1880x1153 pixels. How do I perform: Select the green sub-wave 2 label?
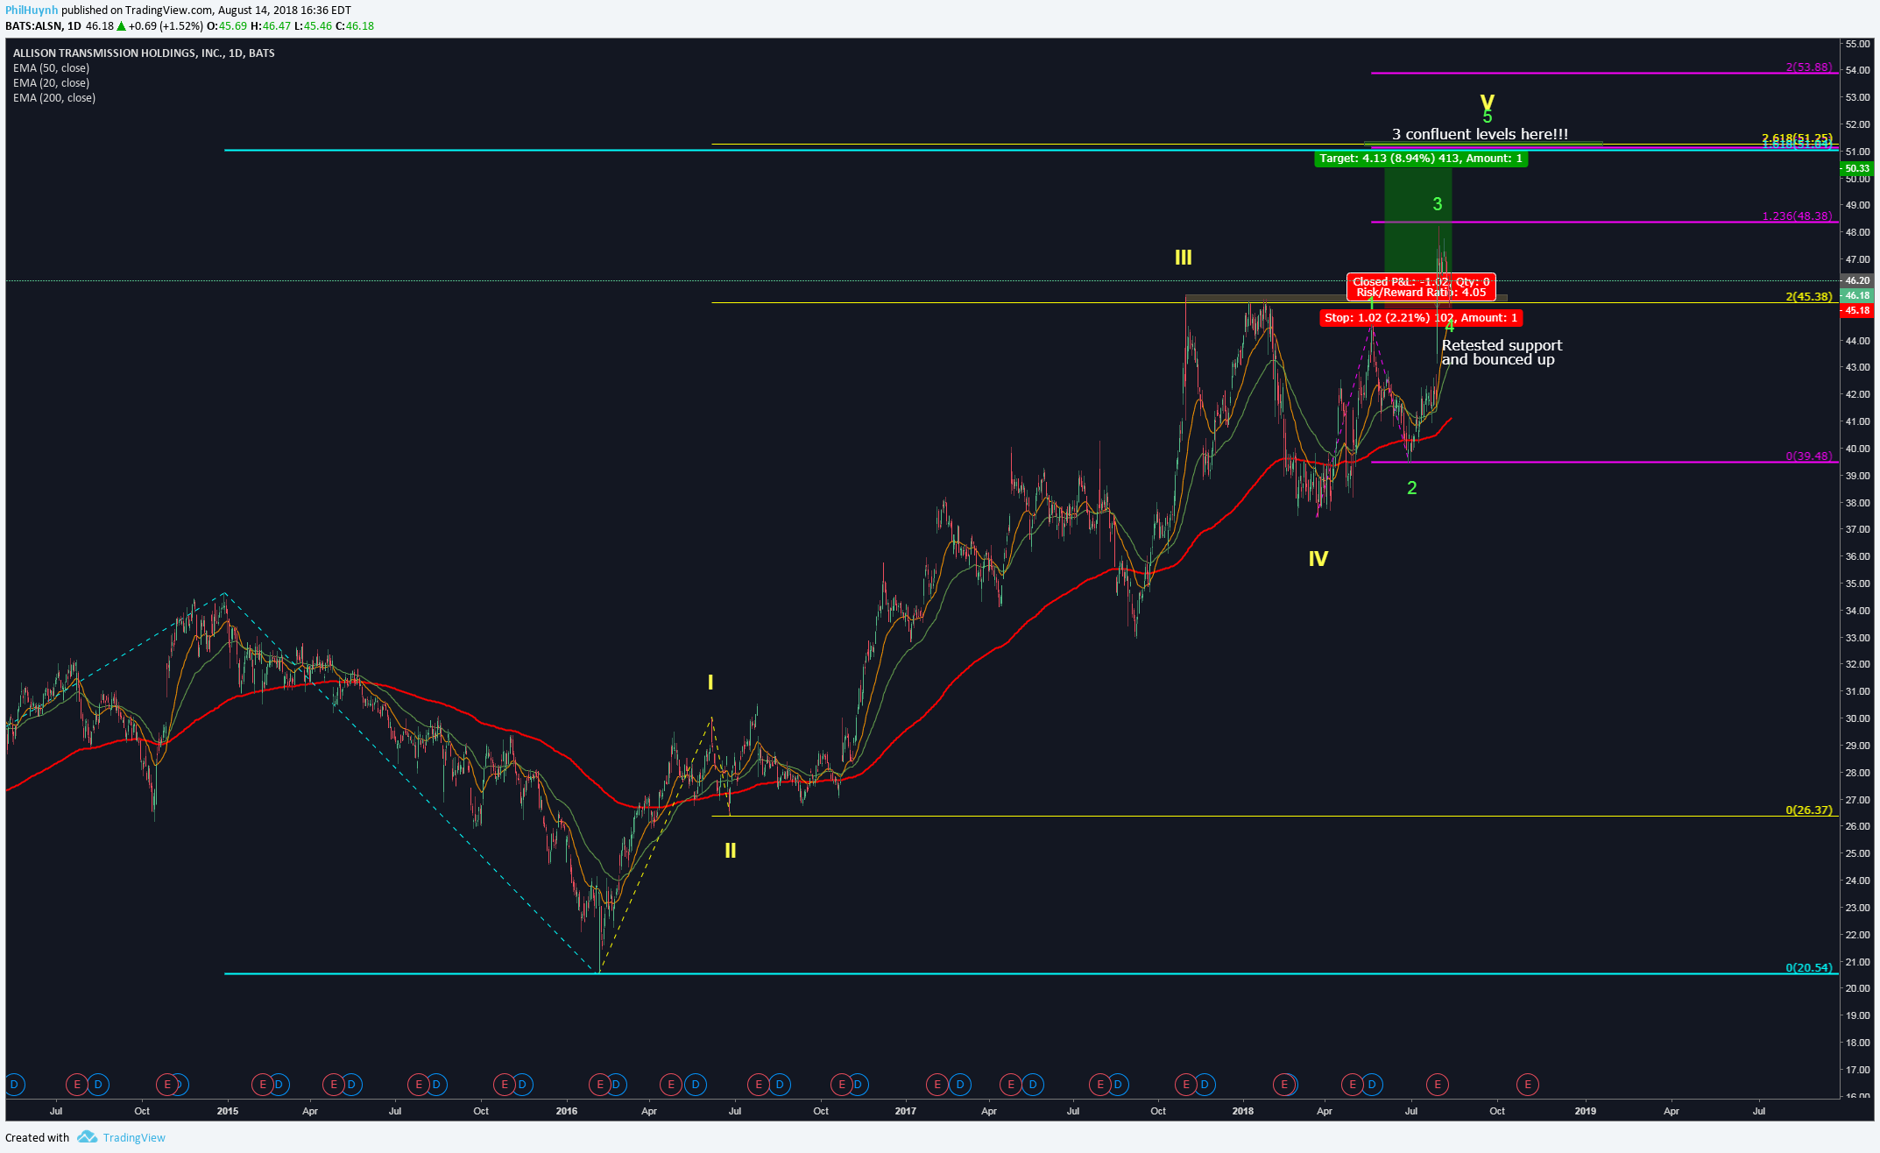coord(1411,488)
